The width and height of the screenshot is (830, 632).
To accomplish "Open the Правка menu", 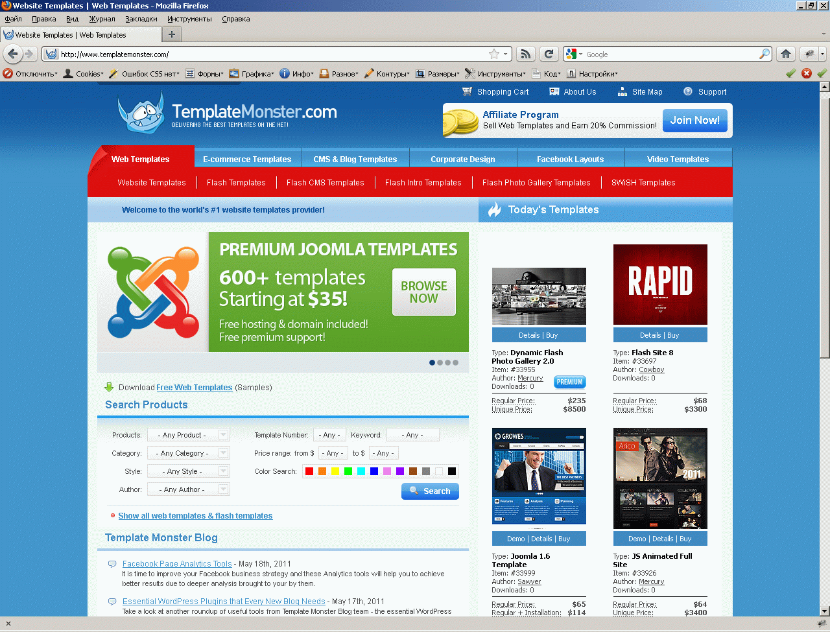I will click(x=44, y=19).
